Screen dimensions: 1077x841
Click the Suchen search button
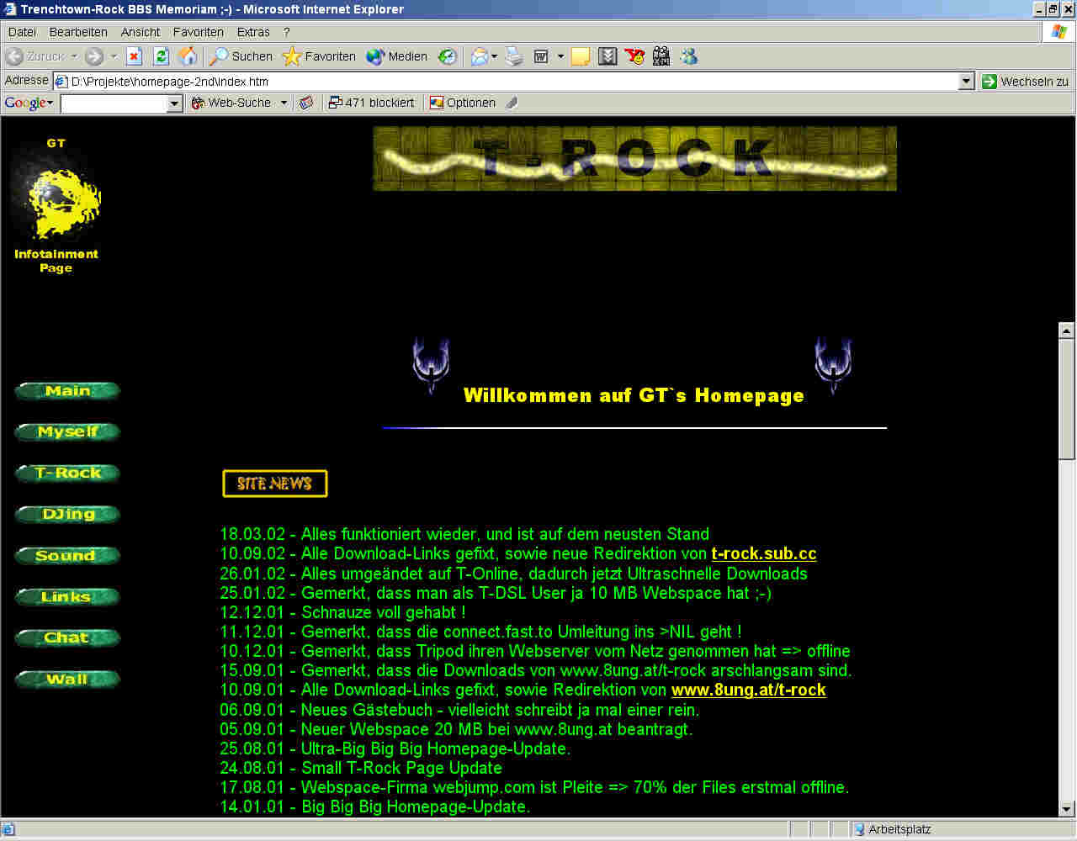[241, 56]
